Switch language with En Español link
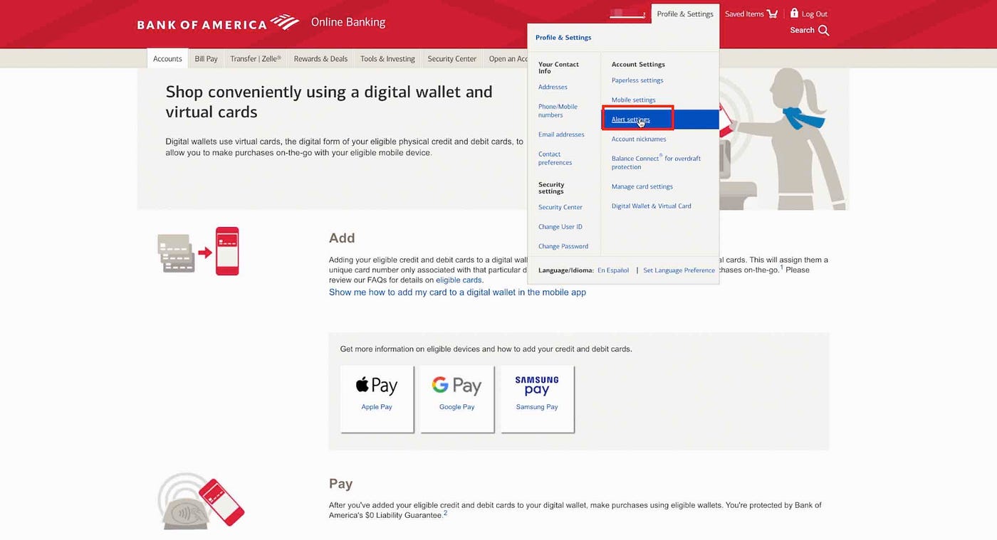Screen dimensions: 997x540 pyautogui.click(x=613, y=270)
